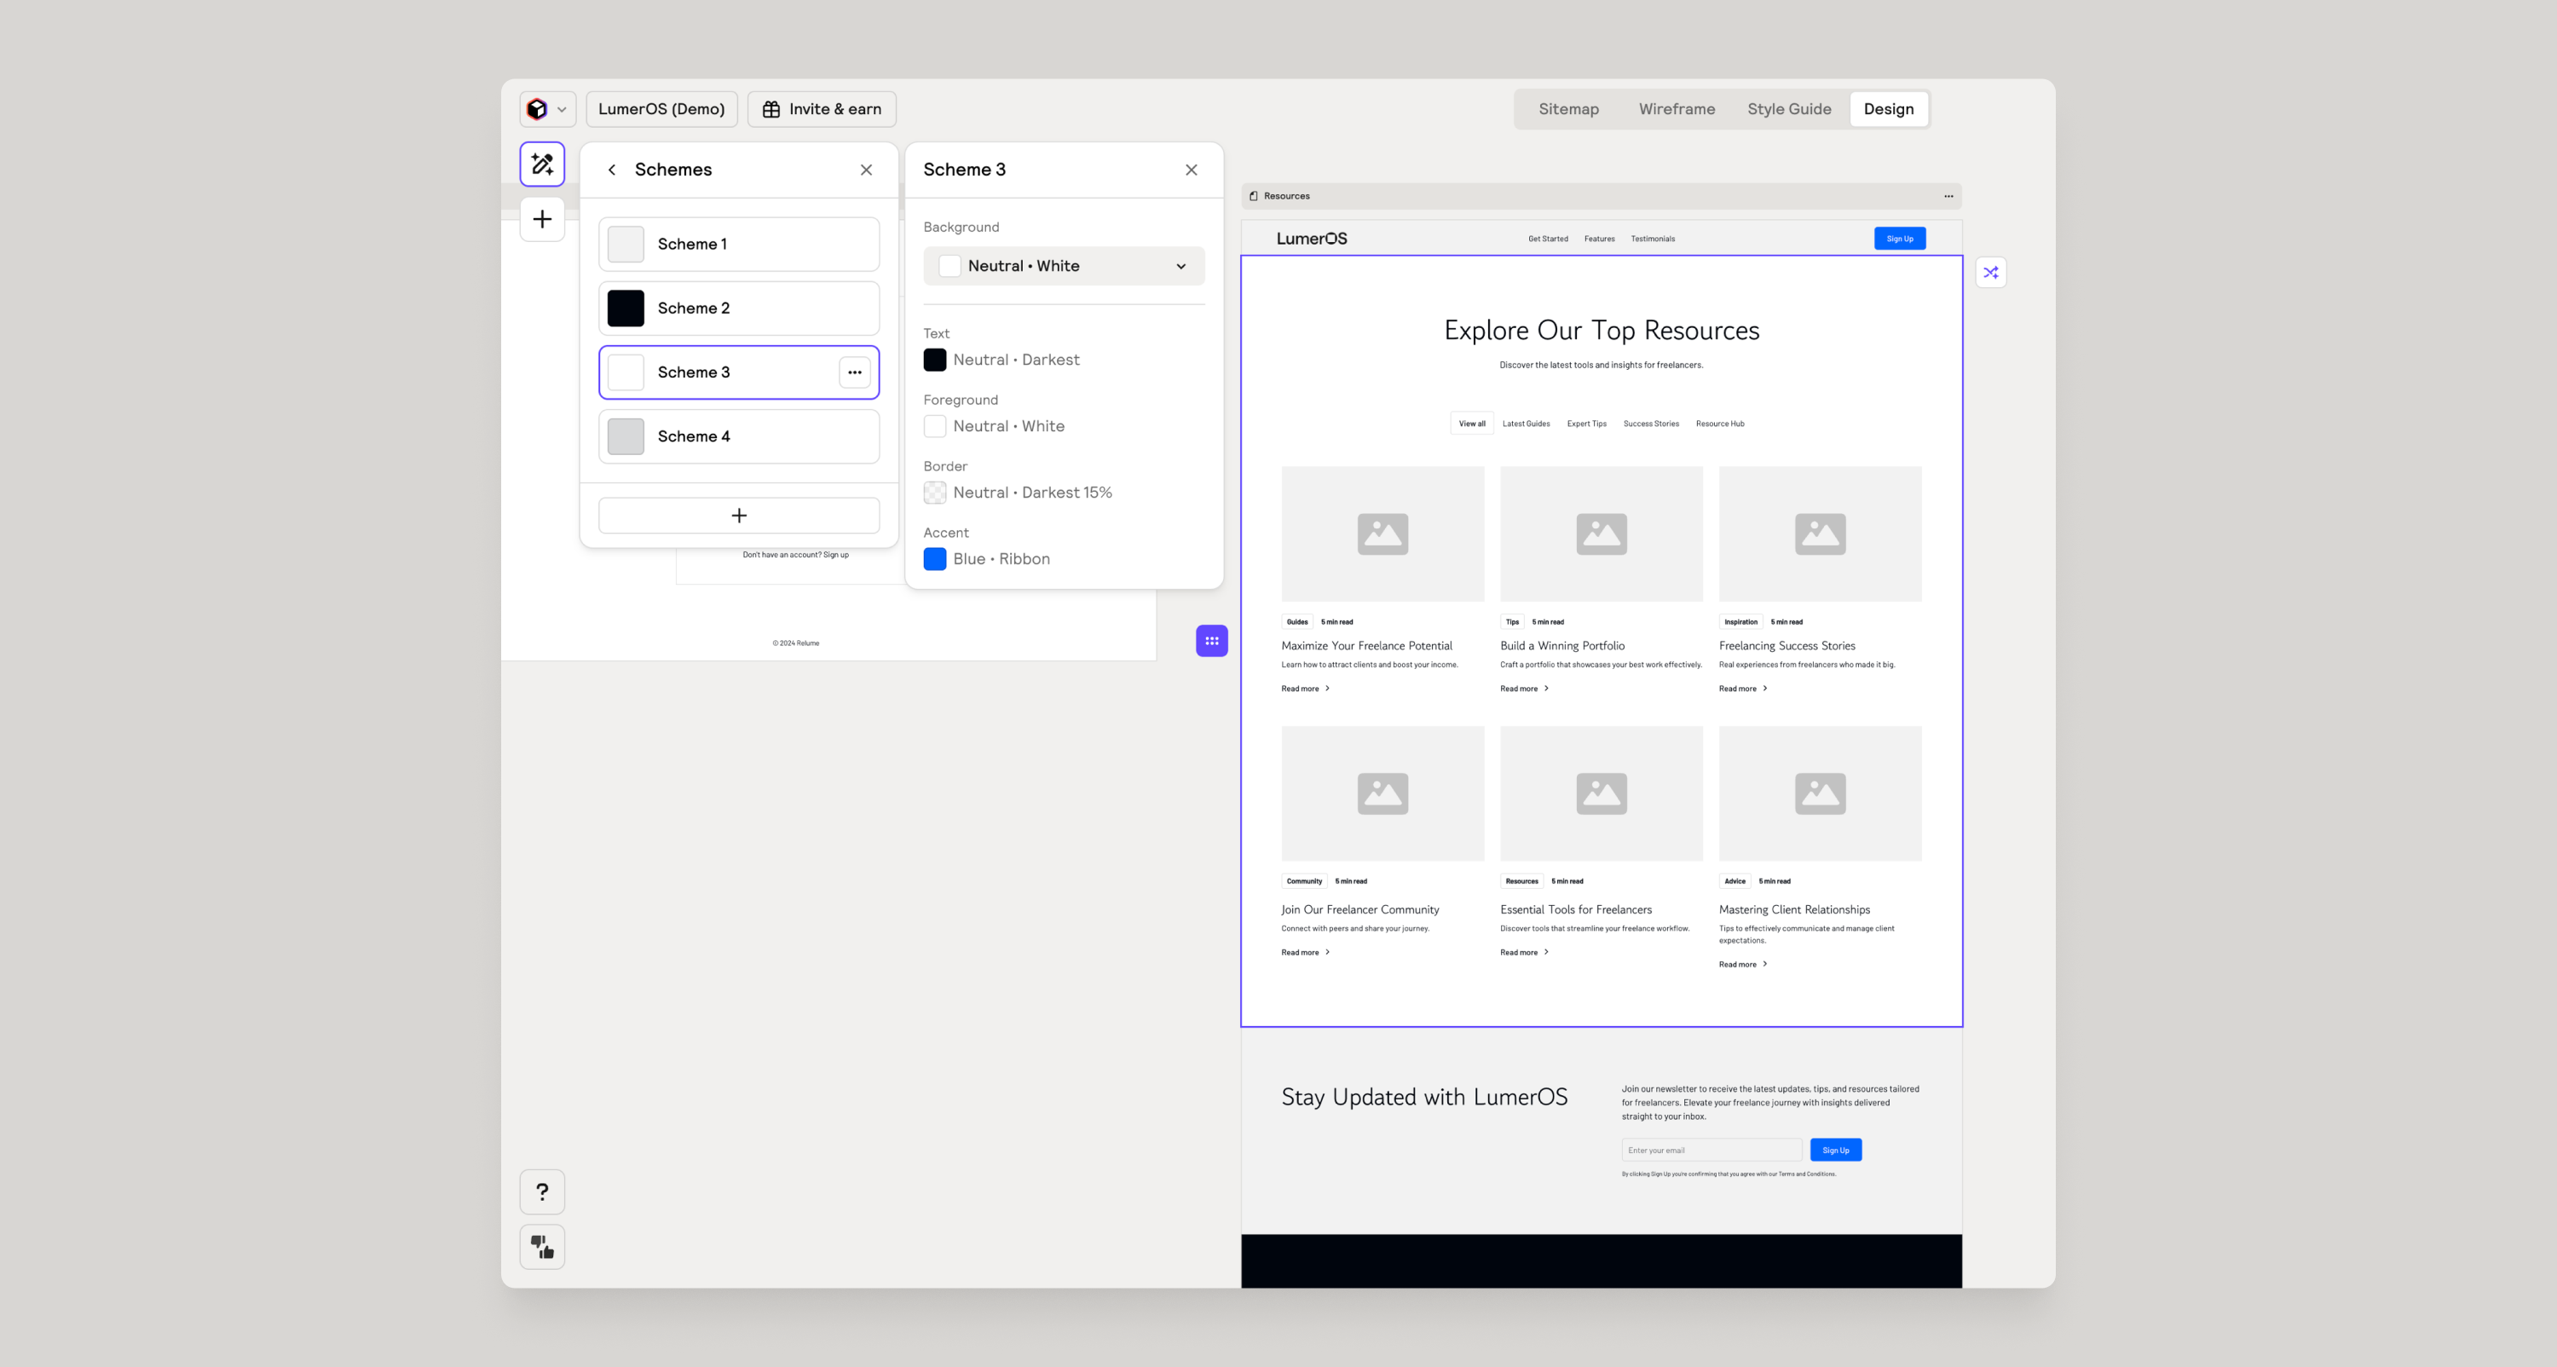Click the magic wand AI tool icon
Viewport: 2557px width, 1367px height.
542,164
